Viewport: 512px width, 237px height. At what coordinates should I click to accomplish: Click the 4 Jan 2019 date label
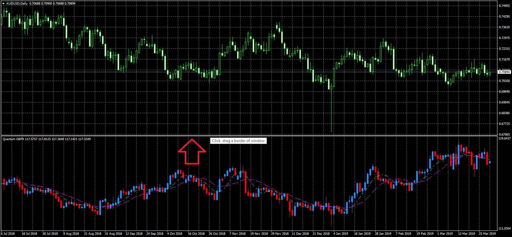click(341, 233)
